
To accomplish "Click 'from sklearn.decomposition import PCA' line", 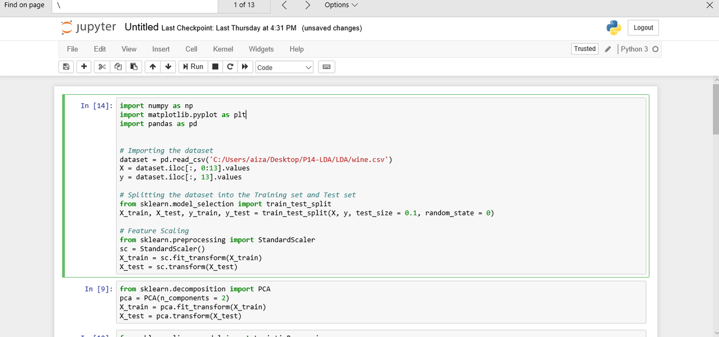I will (x=195, y=289).
